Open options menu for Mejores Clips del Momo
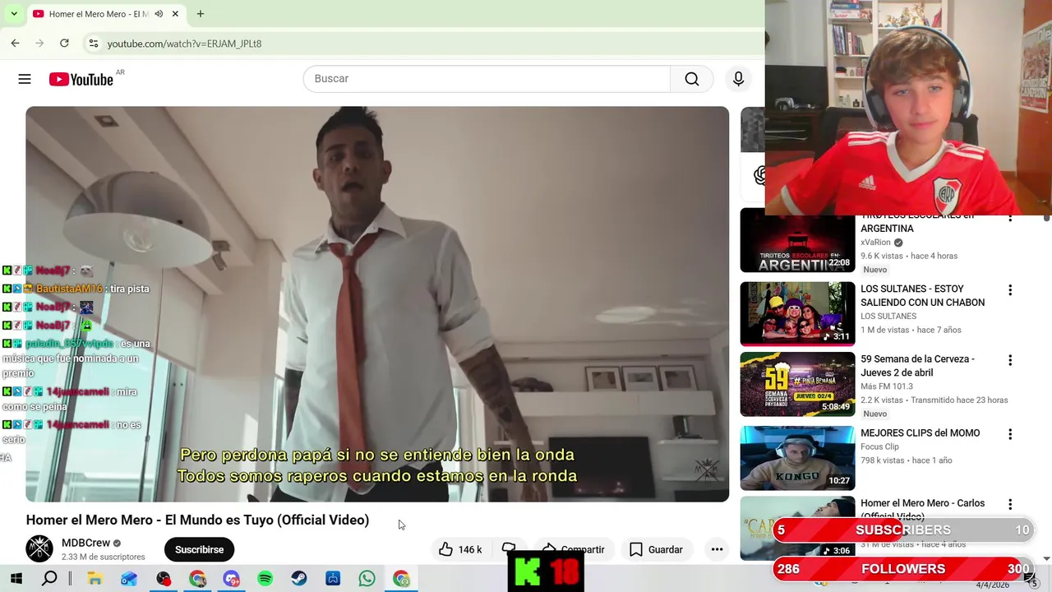This screenshot has width=1052, height=592. coord(1010,434)
